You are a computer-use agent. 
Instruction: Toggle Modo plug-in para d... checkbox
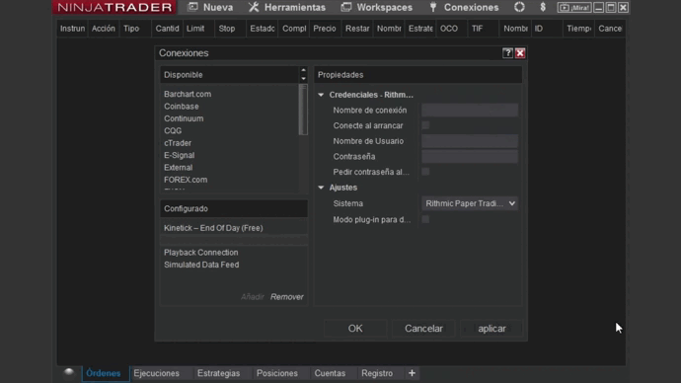(425, 219)
